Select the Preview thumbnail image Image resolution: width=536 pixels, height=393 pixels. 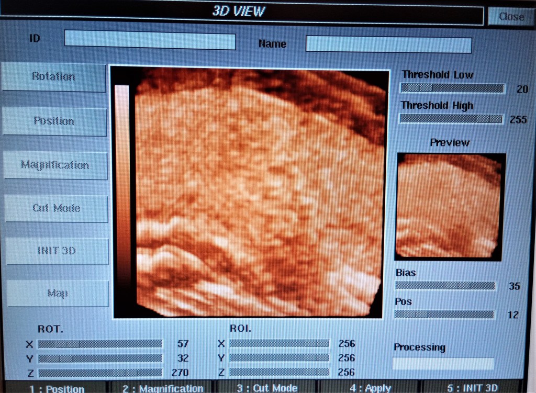pos(449,206)
